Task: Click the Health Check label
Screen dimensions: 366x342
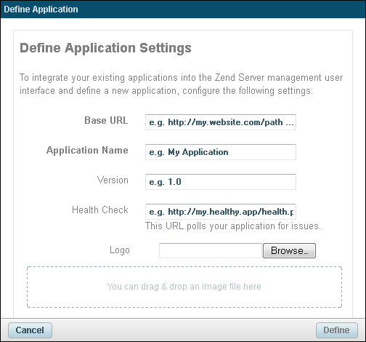Action: coord(100,210)
